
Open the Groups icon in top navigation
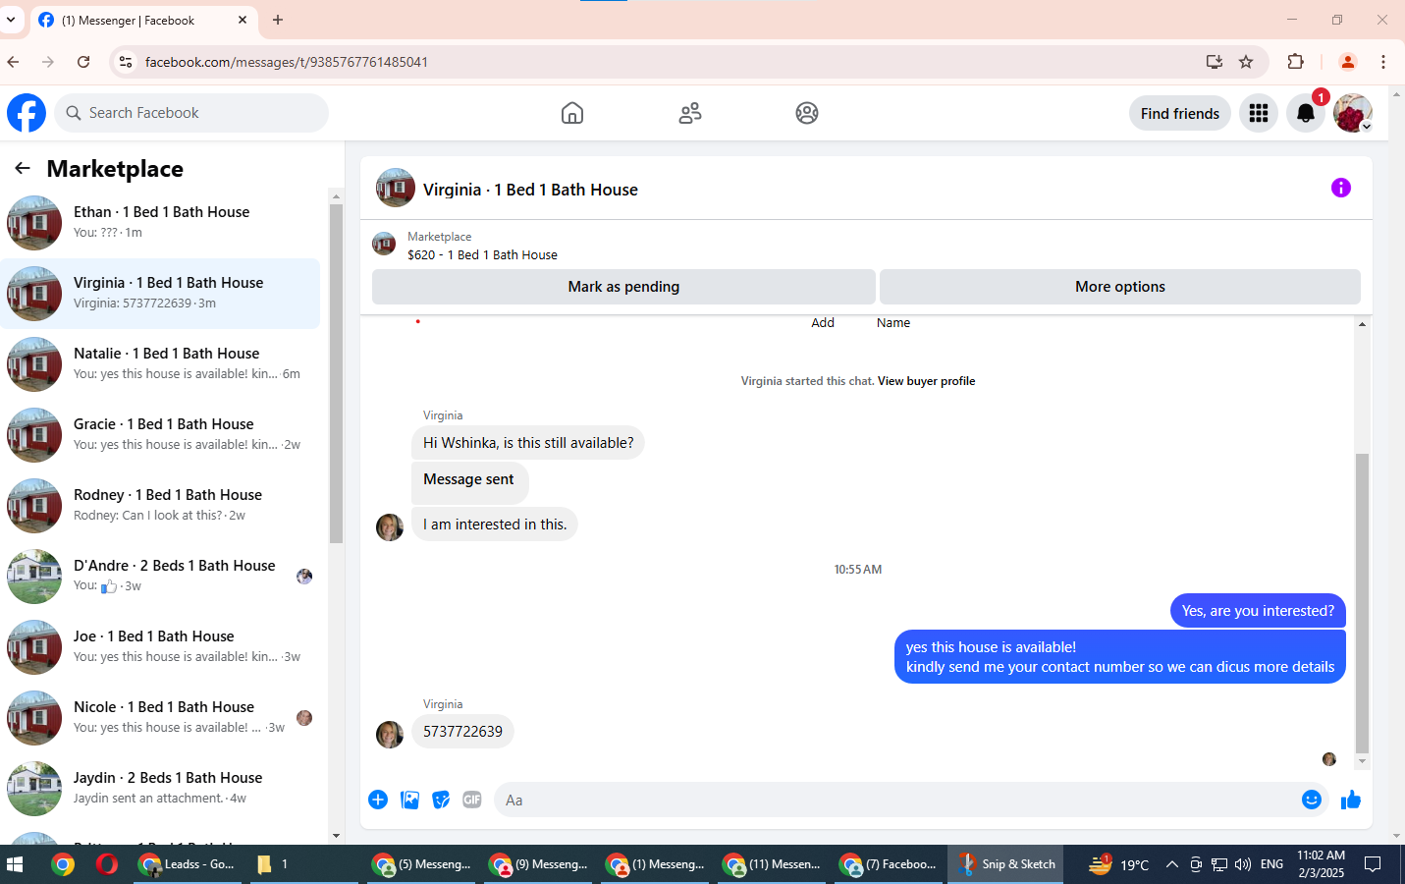(807, 113)
